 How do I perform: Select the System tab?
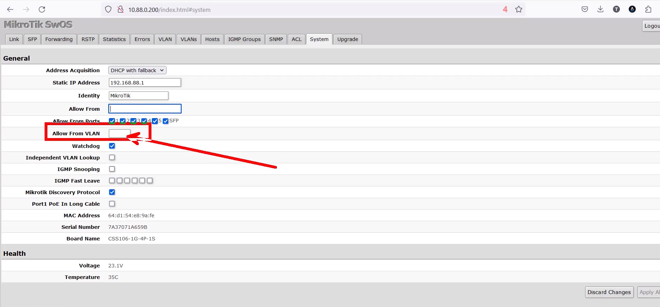click(319, 39)
